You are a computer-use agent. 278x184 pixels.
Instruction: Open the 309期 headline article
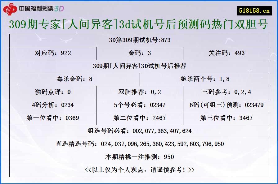coord(139,24)
